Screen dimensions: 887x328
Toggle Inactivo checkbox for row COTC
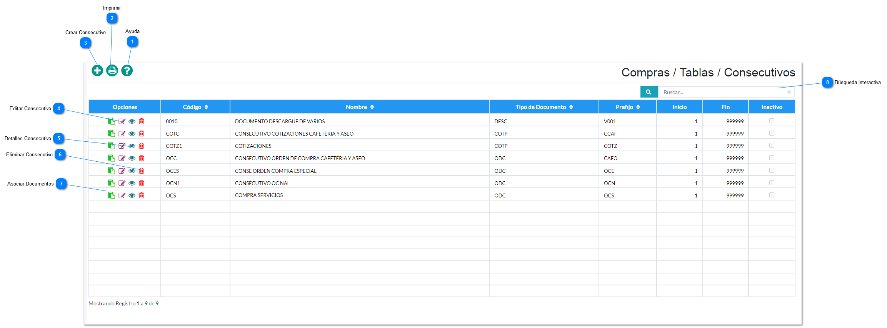[772, 133]
